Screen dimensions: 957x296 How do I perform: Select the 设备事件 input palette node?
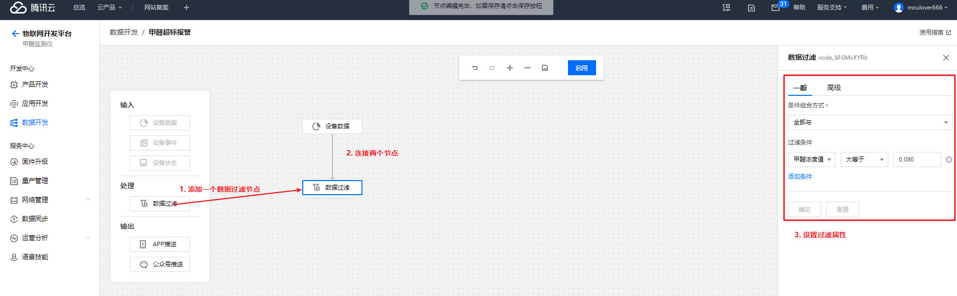point(160,143)
